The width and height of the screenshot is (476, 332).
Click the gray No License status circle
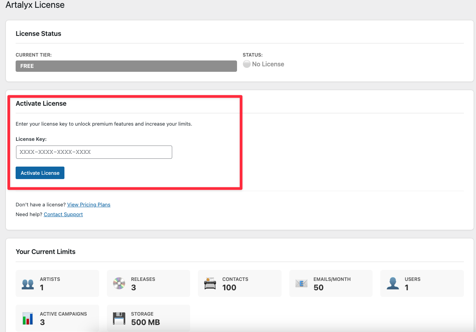tap(246, 64)
